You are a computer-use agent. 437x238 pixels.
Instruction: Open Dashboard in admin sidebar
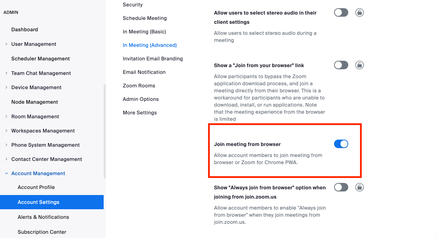(x=24, y=29)
